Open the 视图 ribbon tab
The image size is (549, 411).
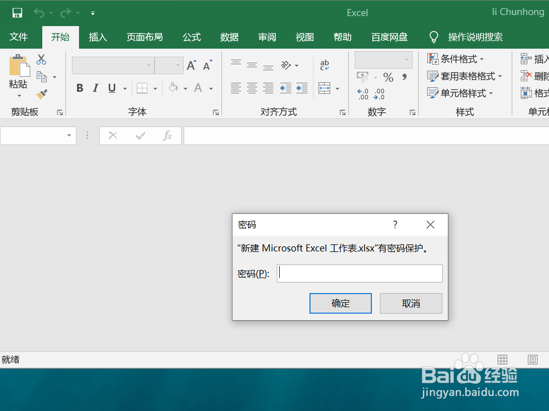click(304, 37)
